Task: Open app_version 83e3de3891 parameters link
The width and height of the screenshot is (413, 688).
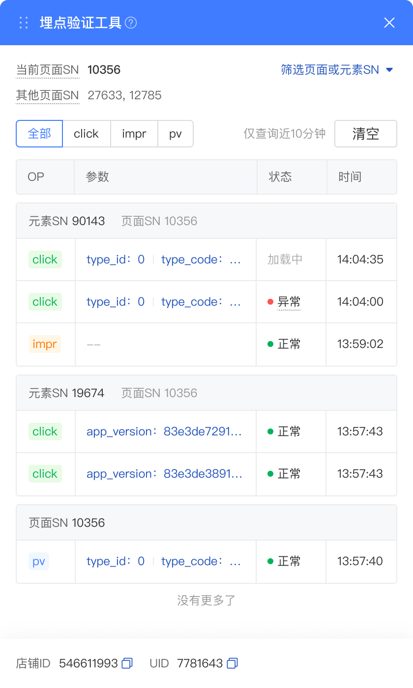Action: click(164, 474)
